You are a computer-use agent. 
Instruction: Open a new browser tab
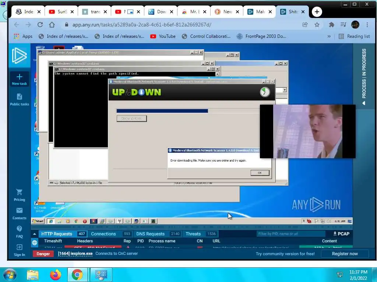(317, 12)
